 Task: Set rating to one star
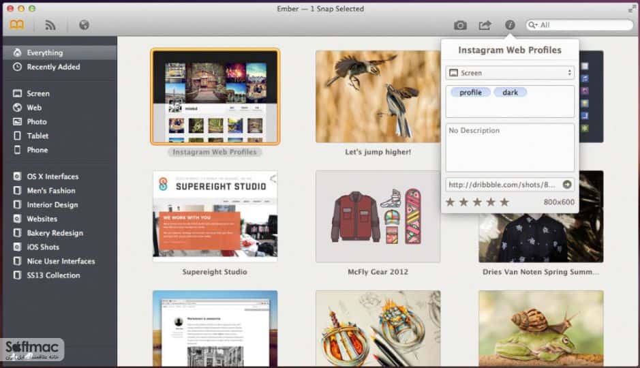(x=451, y=202)
